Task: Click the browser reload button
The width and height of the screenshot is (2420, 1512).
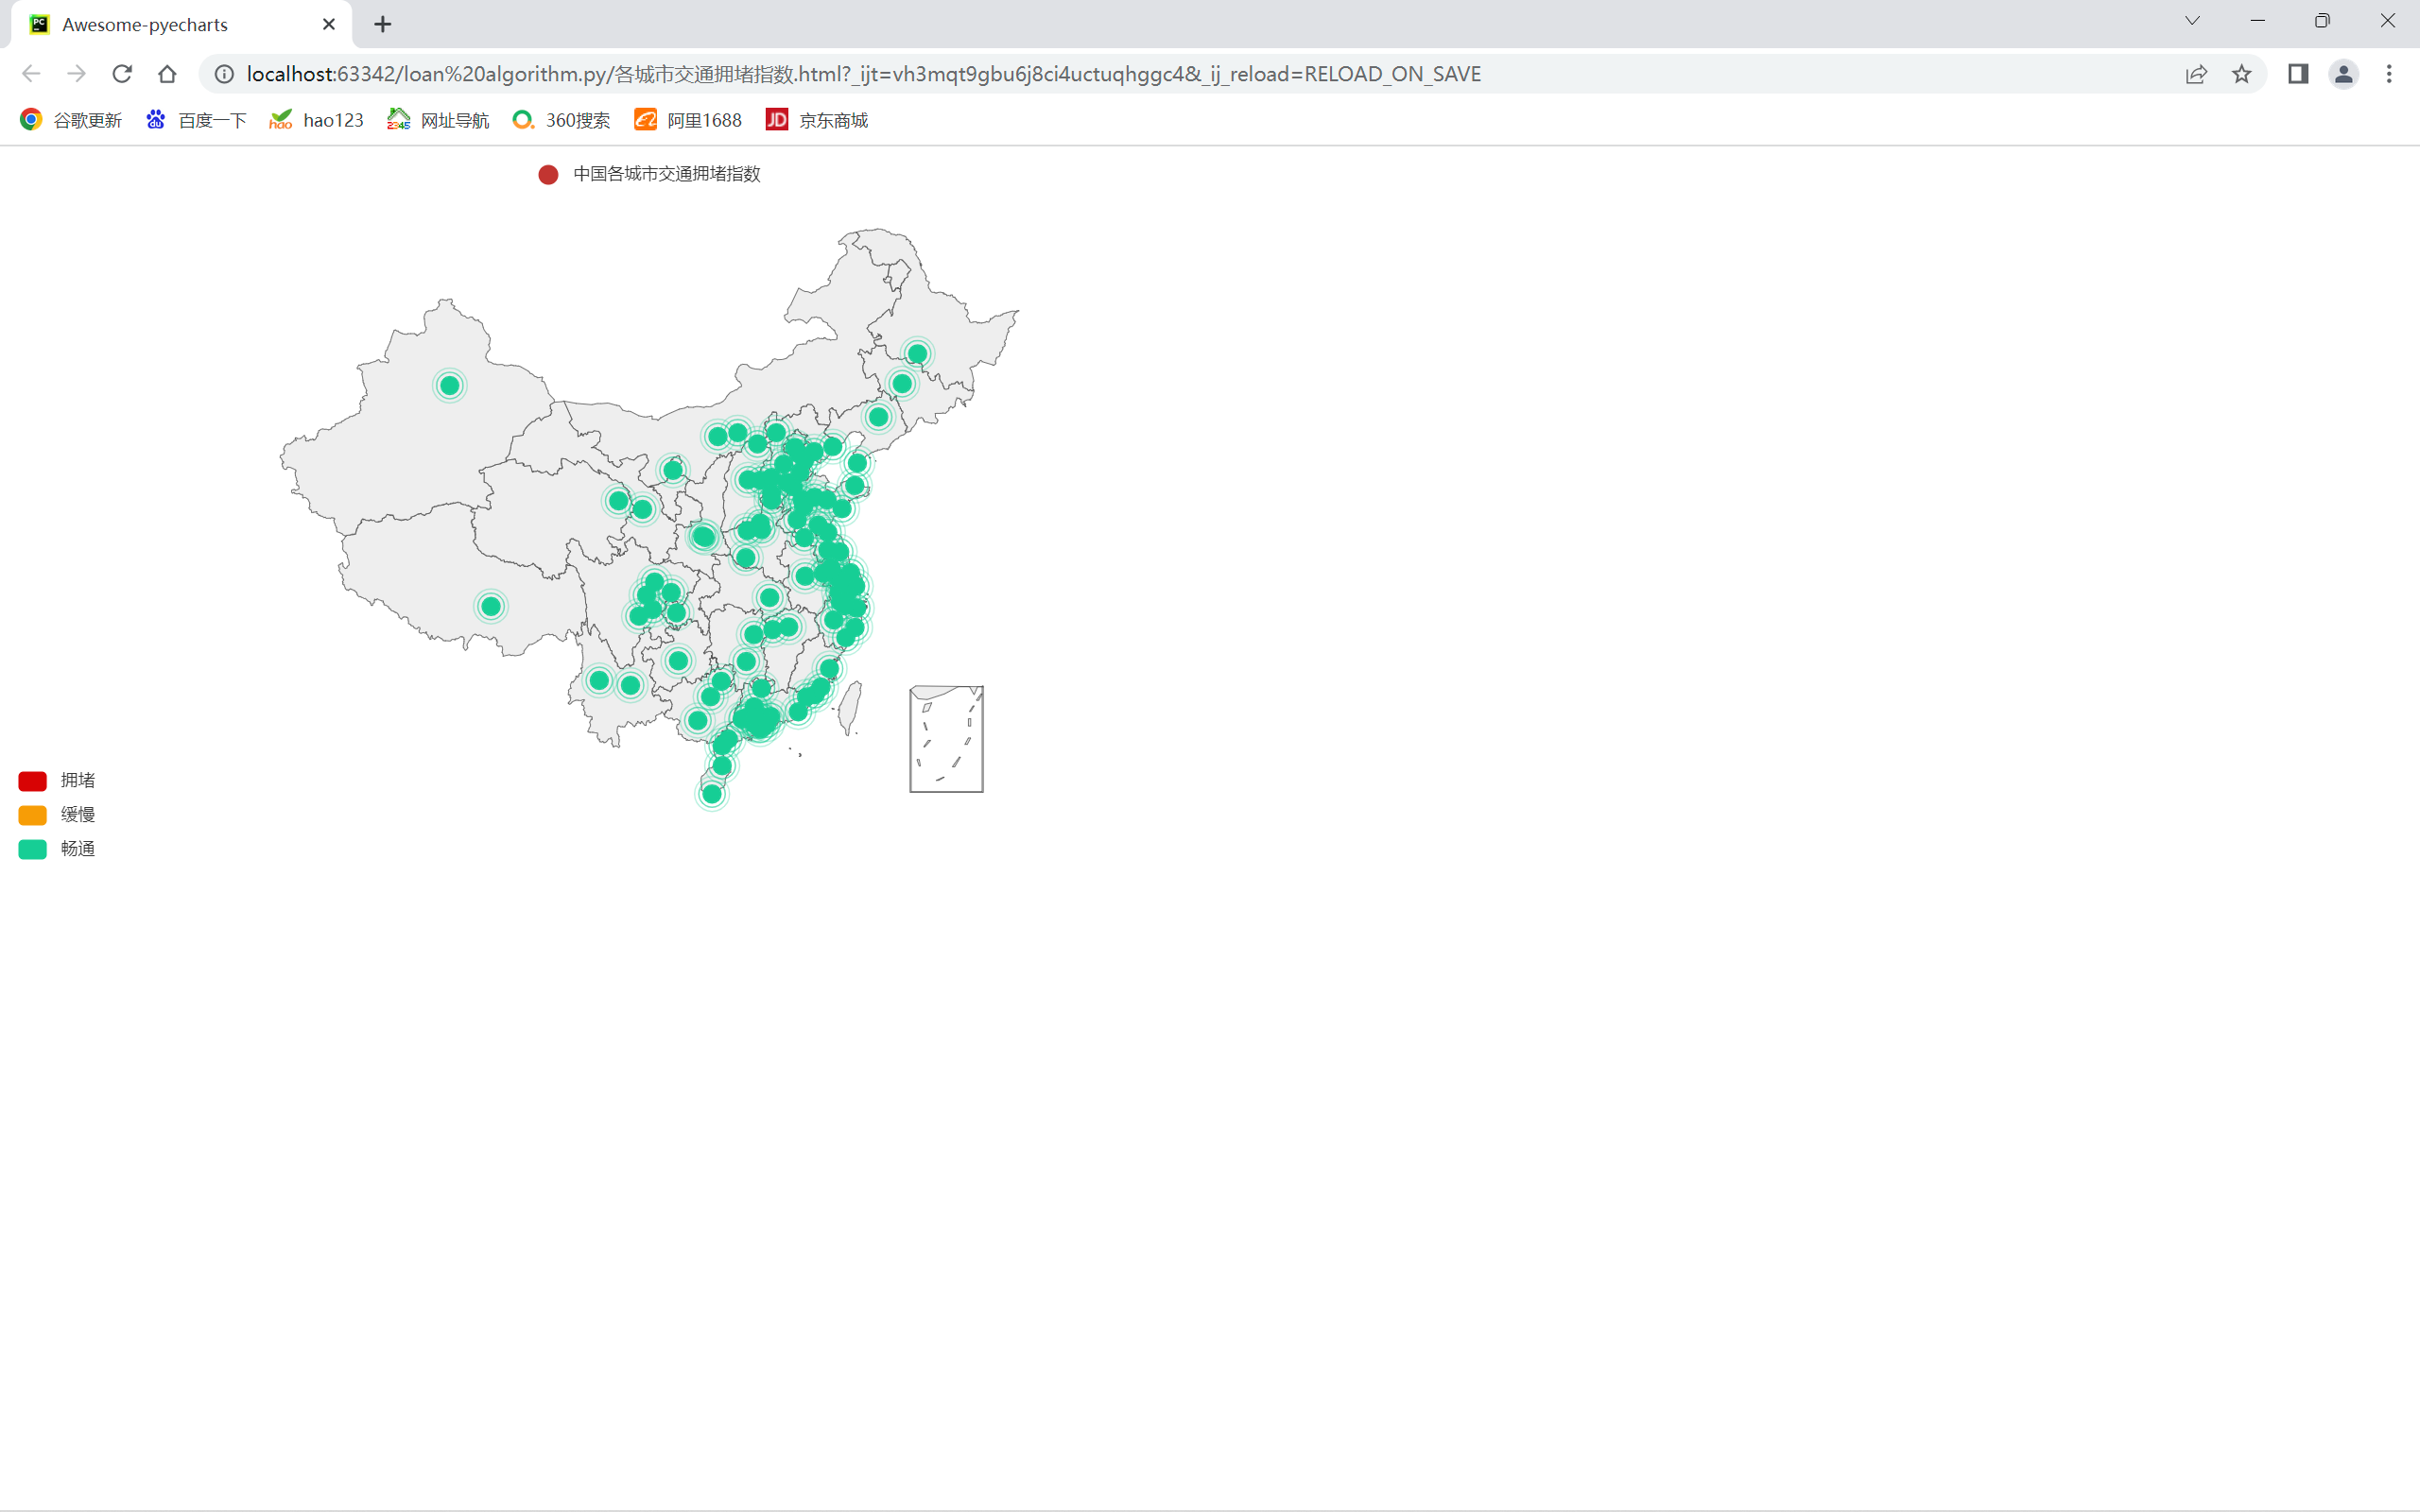Action: tap(122, 74)
